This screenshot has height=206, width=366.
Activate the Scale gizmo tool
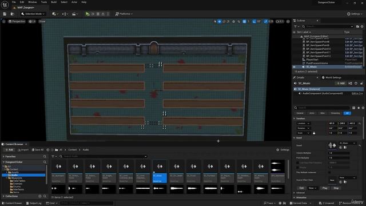(228, 22)
